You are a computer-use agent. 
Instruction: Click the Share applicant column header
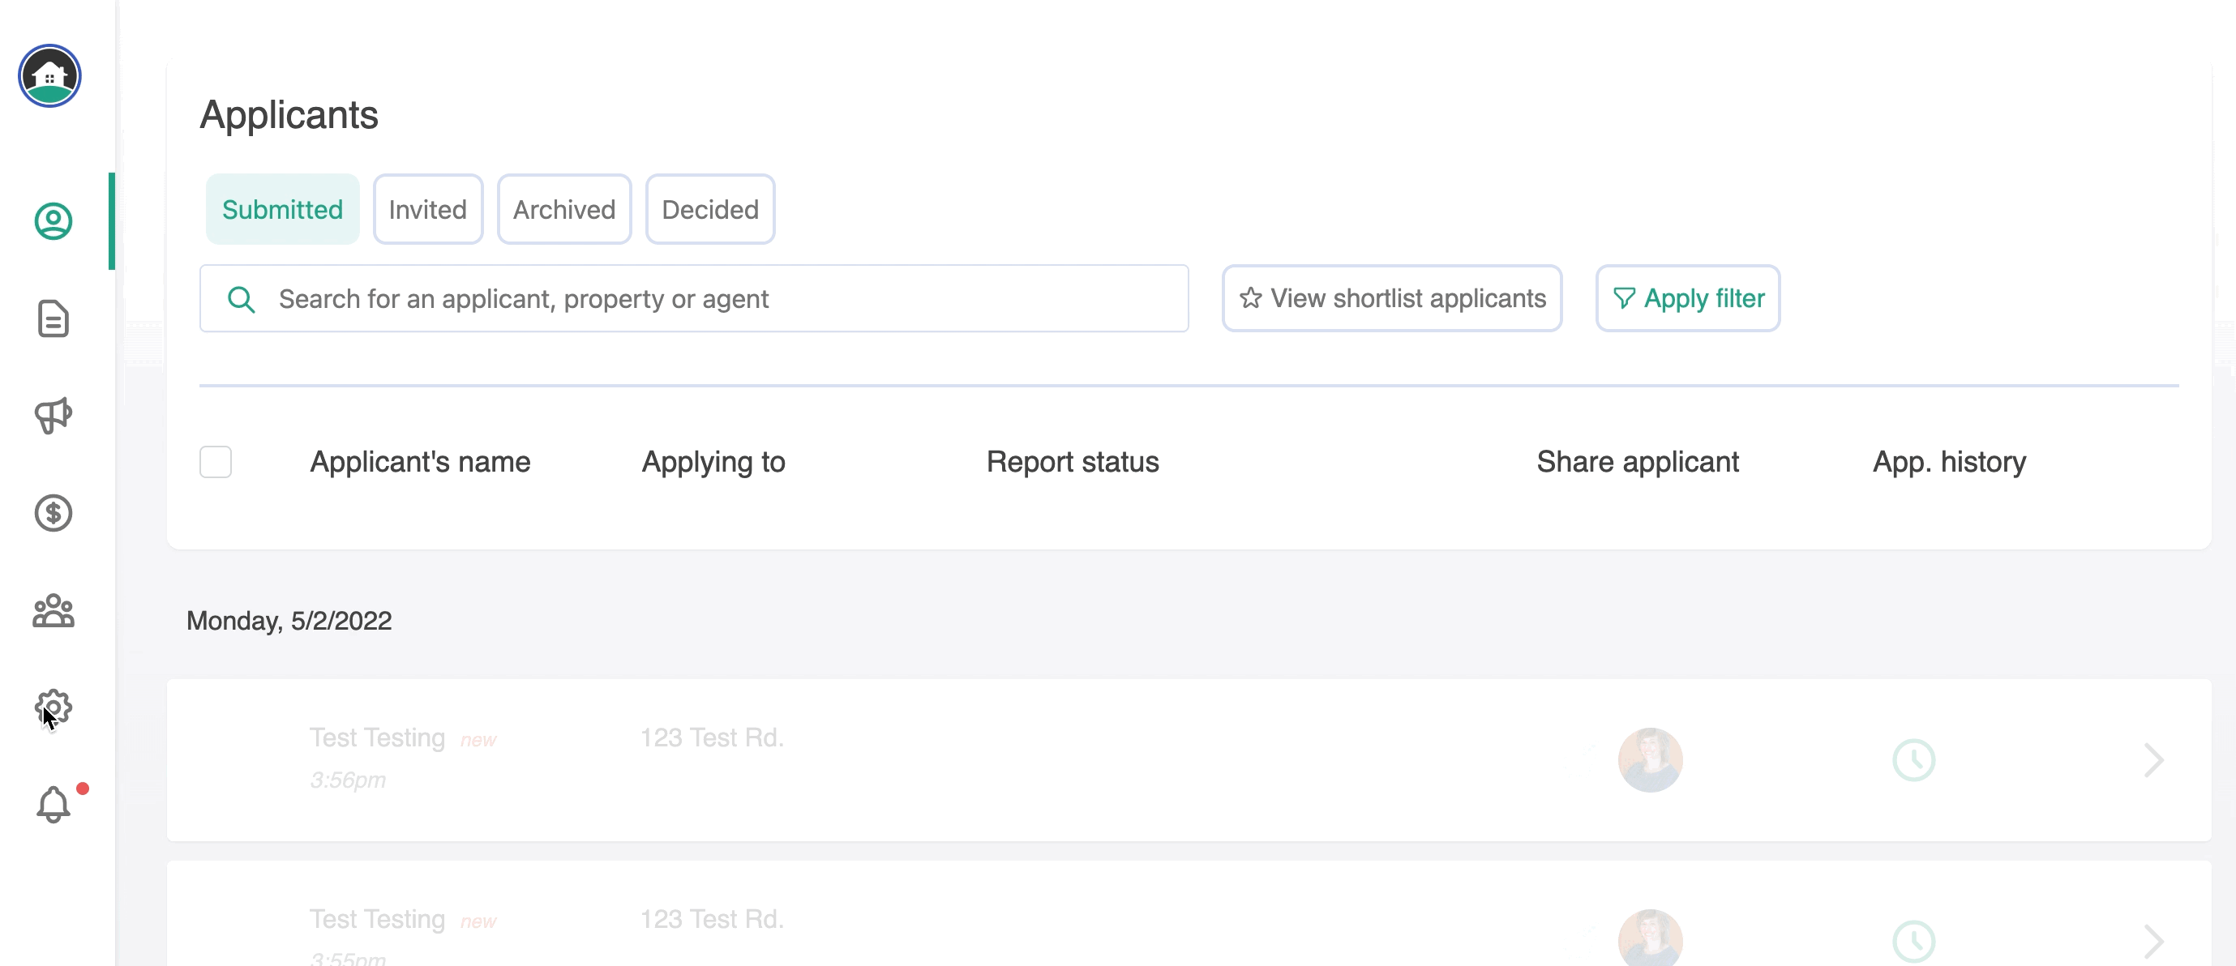click(1638, 462)
